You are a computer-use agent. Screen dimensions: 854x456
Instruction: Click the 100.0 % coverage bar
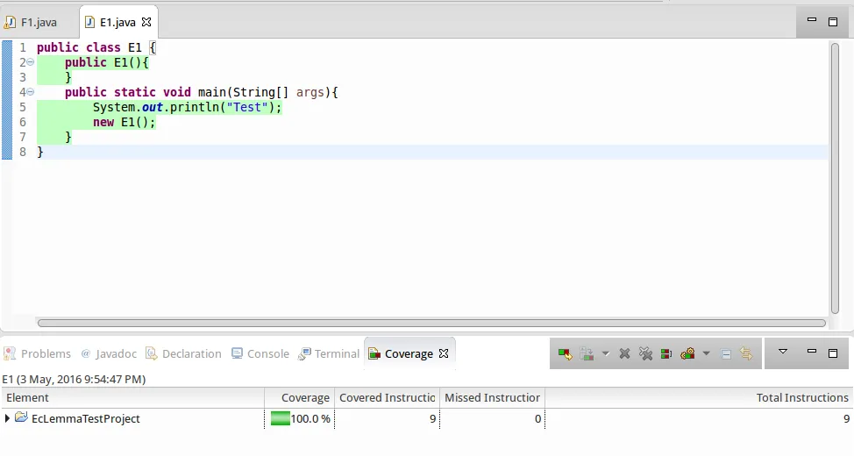(x=281, y=418)
